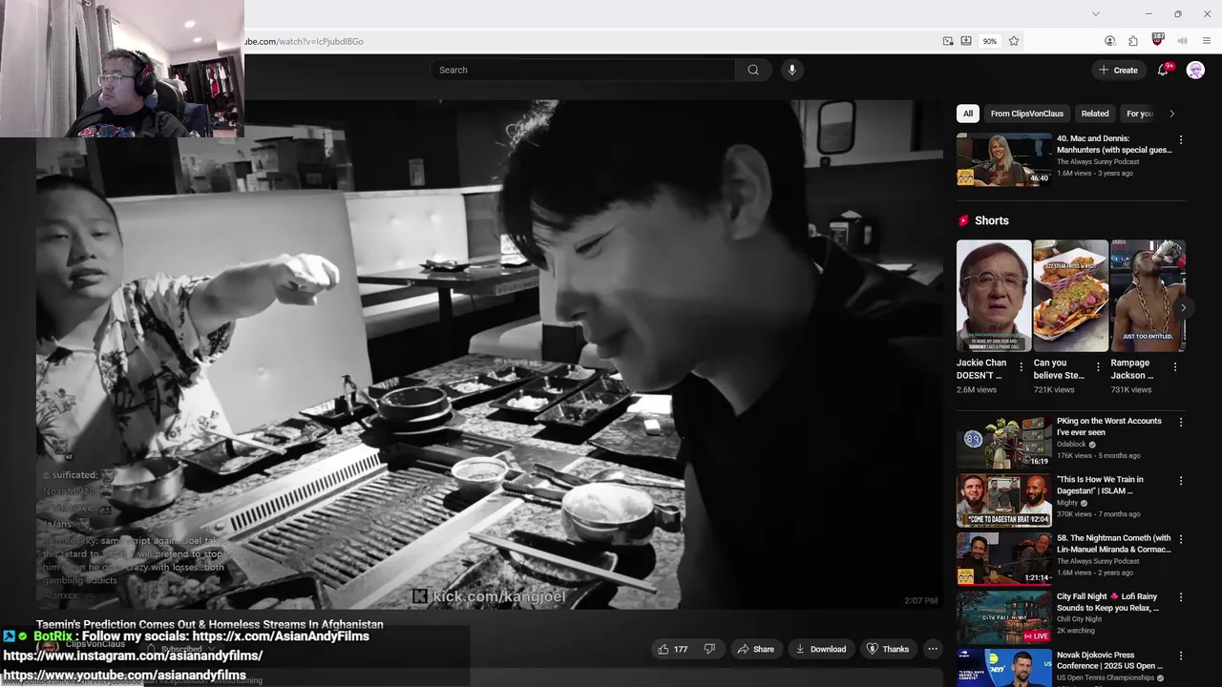Select the From ClipsVonClaus chip
Screen dimensions: 1222x687
[1026, 114]
